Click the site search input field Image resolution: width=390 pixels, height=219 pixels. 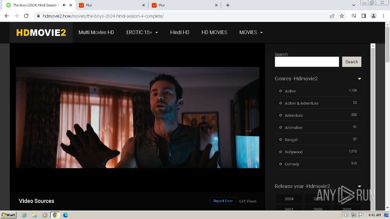coord(307,62)
